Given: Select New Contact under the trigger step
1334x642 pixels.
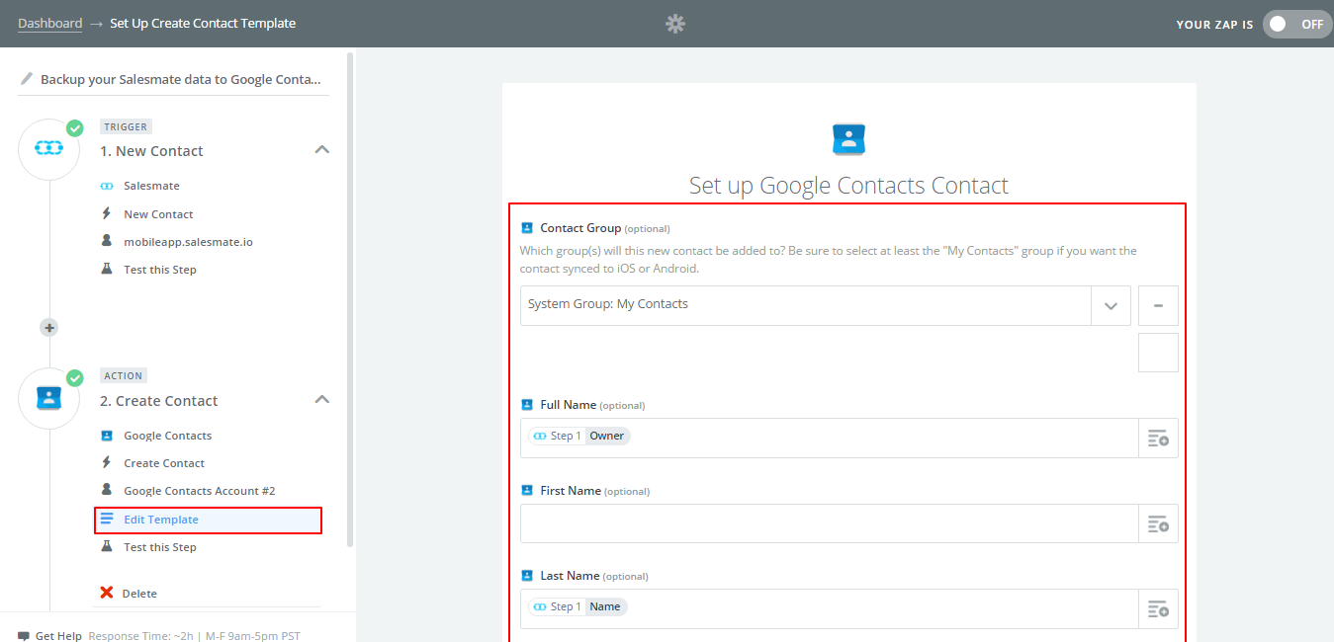Looking at the screenshot, I should 158,213.
